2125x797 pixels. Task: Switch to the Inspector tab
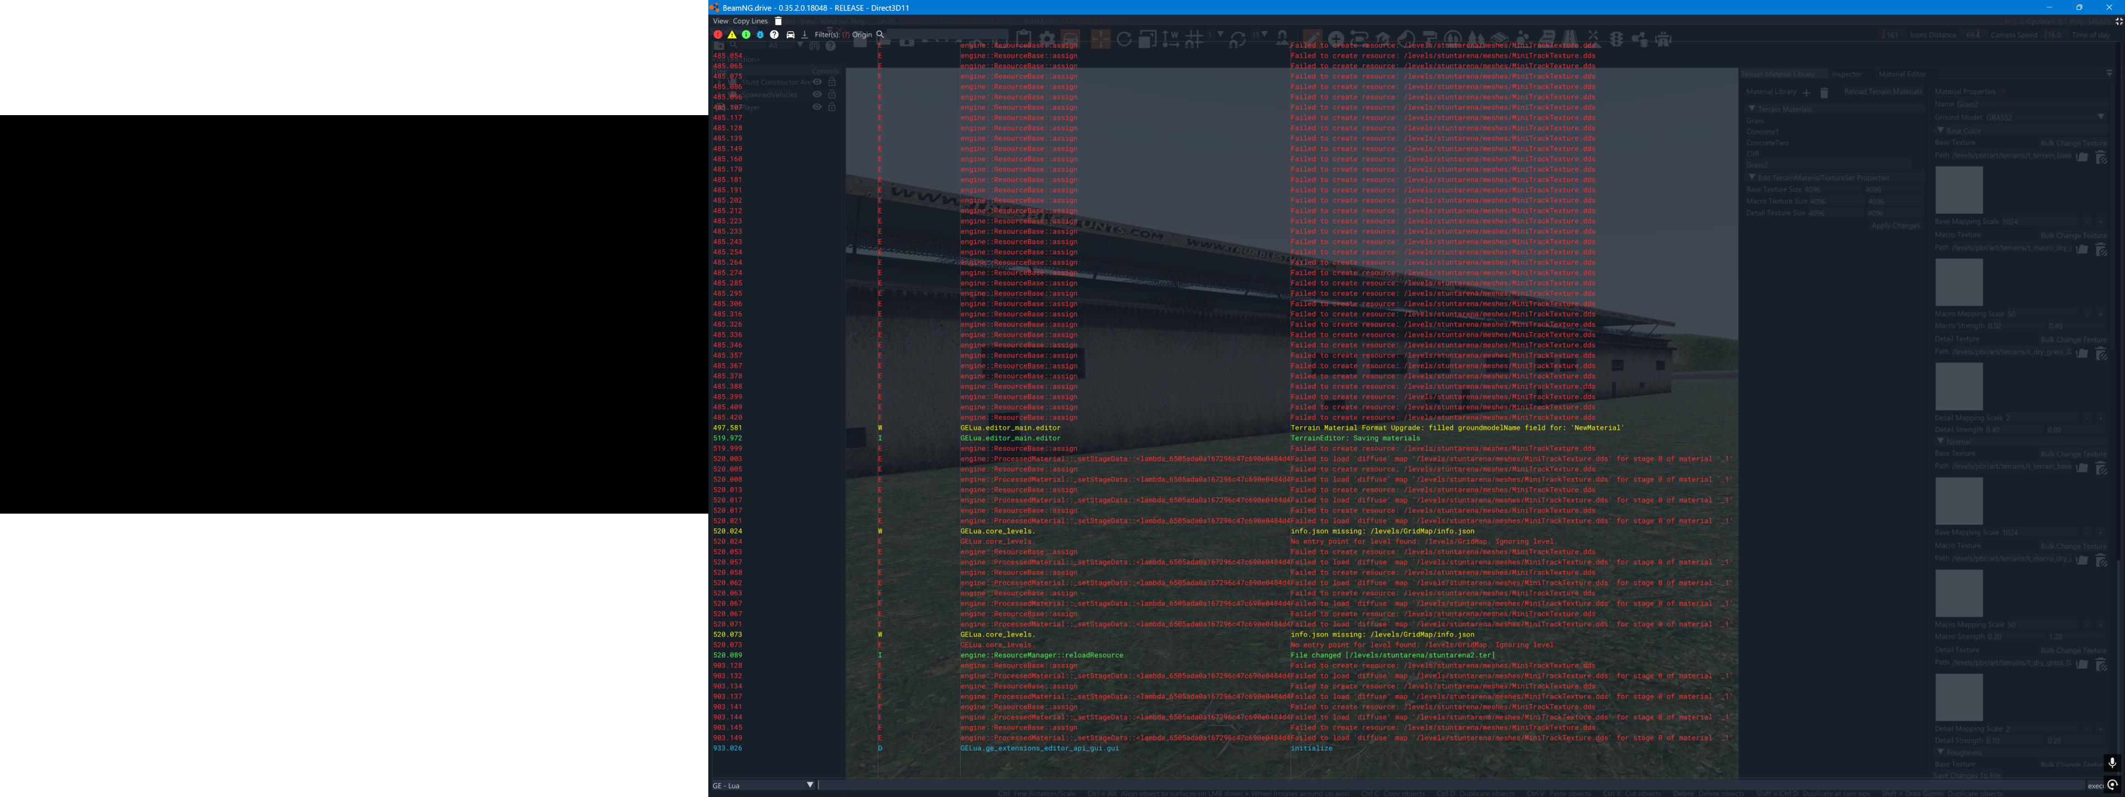tap(1846, 74)
